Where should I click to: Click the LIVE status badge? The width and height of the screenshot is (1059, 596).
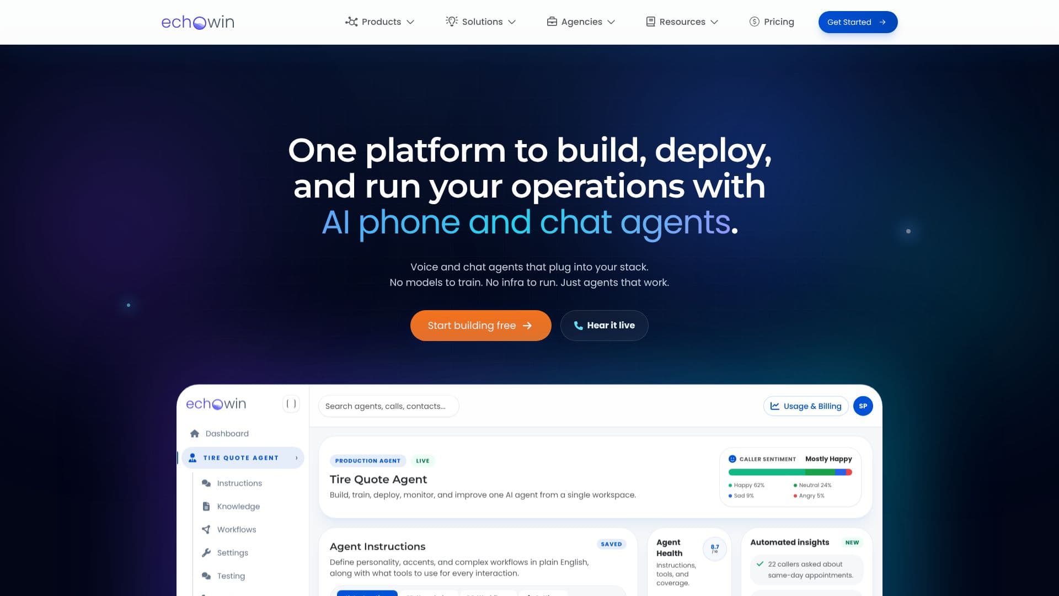click(422, 461)
